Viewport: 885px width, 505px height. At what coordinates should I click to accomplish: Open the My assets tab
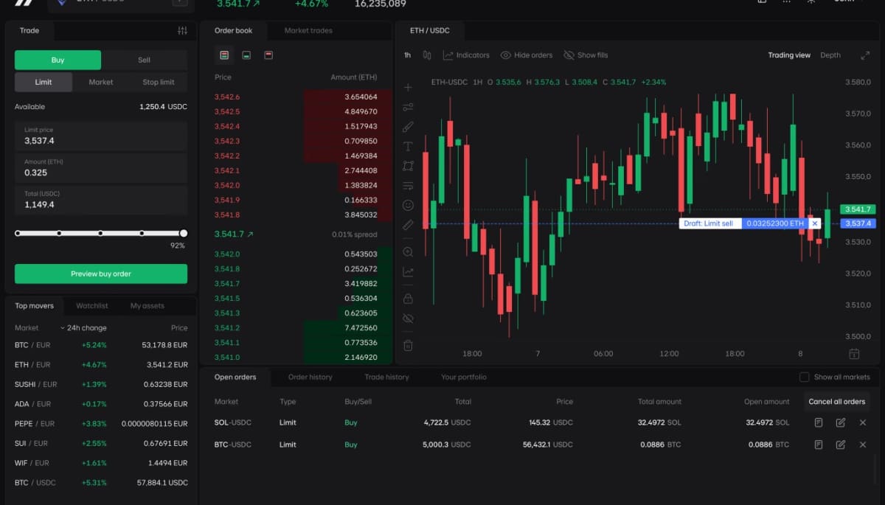pos(147,306)
